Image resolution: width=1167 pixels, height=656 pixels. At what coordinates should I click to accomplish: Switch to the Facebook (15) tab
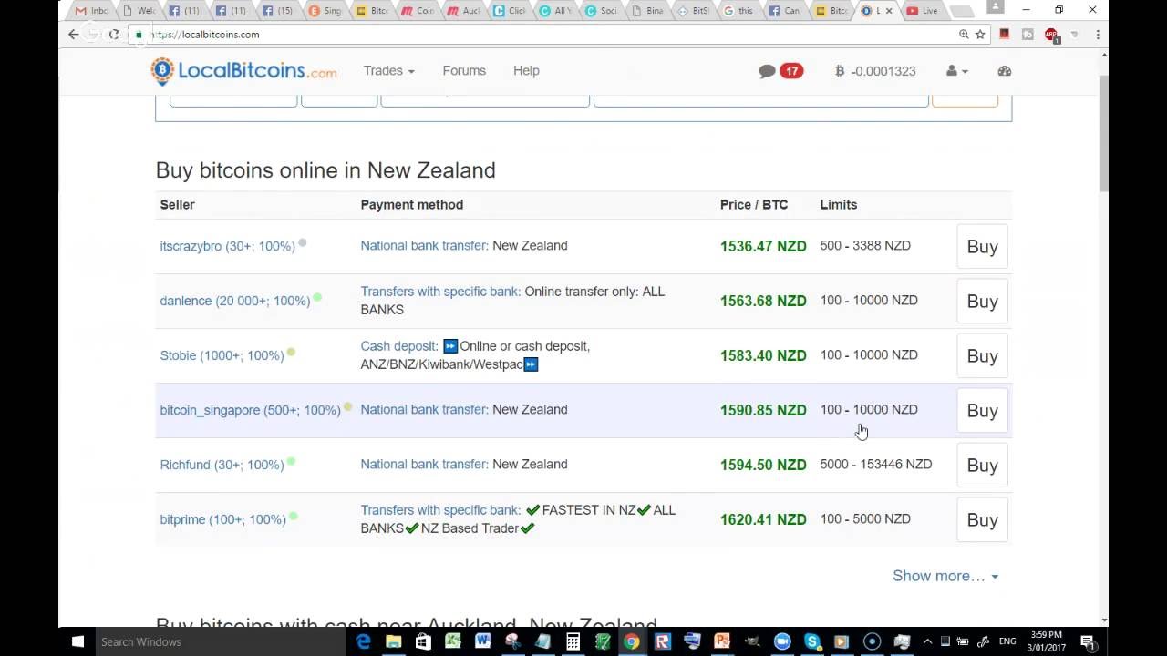click(278, 11)
